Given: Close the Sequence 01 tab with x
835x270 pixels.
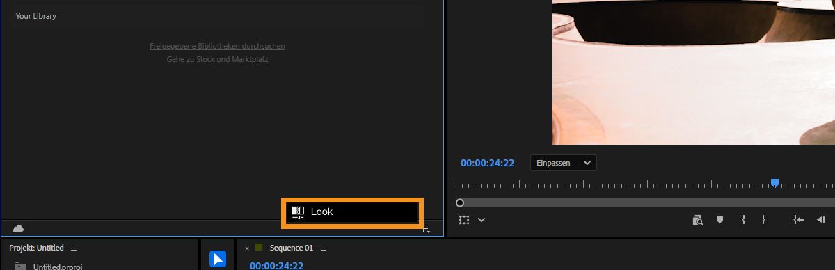Looking at the screenshot, I should 246,248.
